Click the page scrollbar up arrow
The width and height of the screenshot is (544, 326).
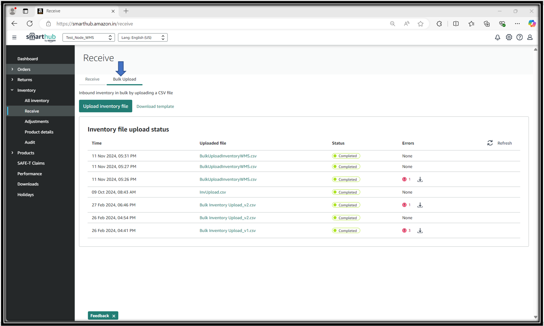pyautogui.click(x=536, y=49)
